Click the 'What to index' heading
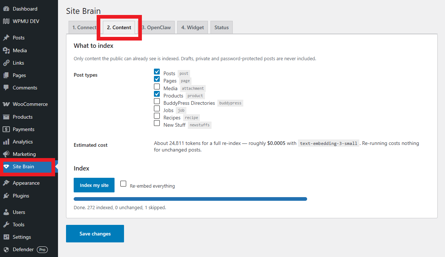Screen dimensions: 445x257 pos(93,46)
